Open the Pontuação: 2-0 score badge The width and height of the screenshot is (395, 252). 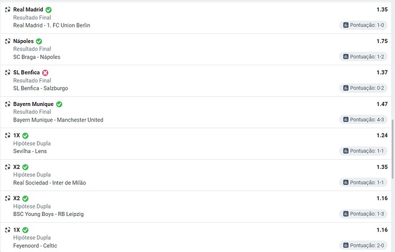click(x=364, y=245)
